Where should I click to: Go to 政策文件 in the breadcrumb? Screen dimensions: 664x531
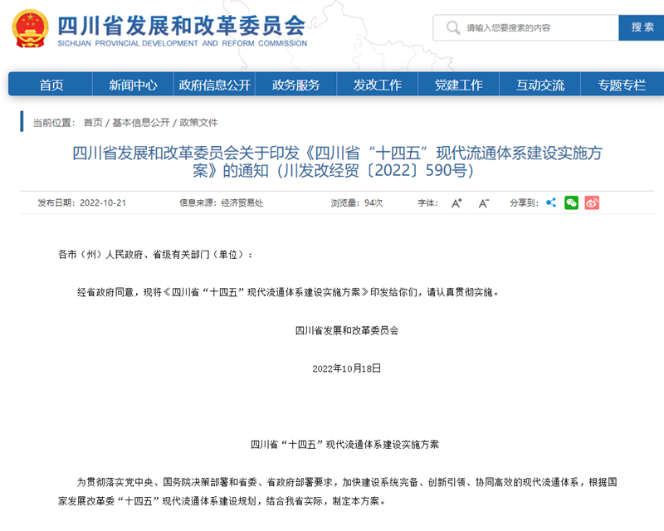(x=198, y=122)
